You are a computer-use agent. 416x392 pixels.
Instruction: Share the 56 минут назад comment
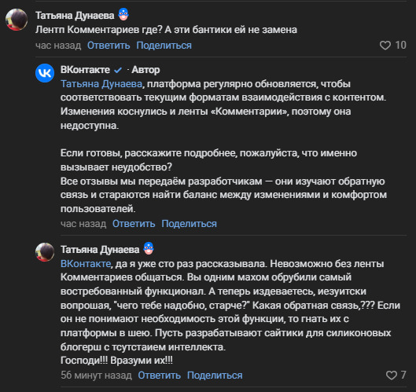(x=215, y=376)
